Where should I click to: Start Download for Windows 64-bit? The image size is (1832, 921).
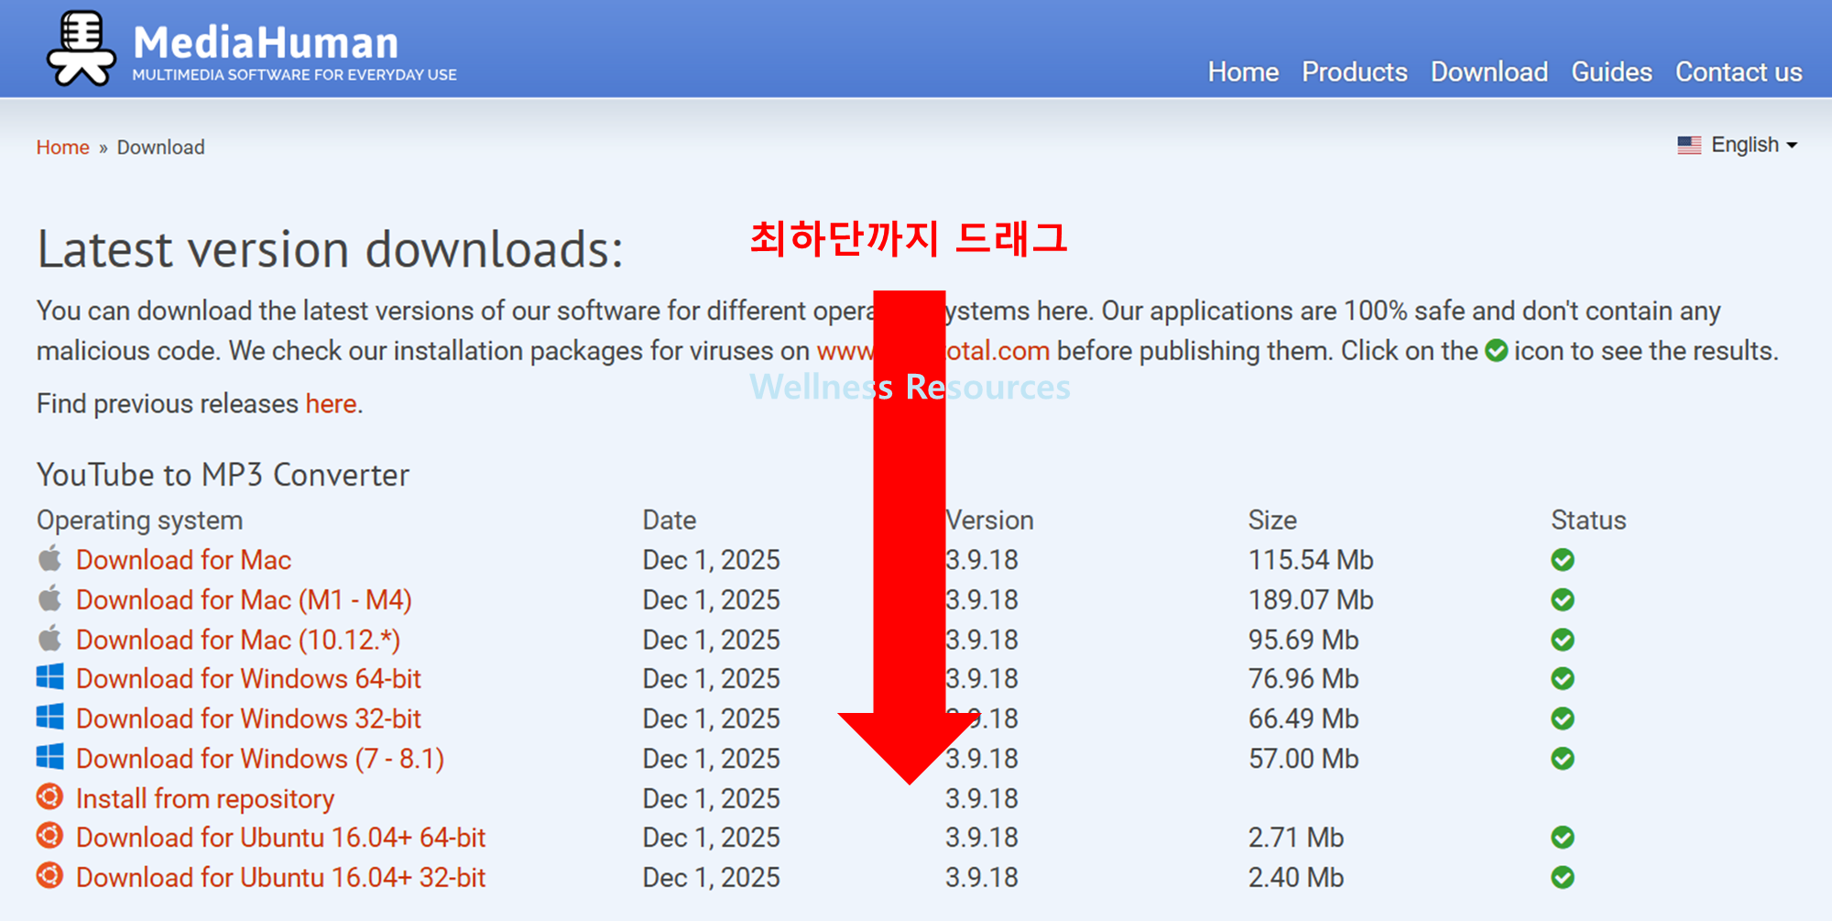(248, 679)
